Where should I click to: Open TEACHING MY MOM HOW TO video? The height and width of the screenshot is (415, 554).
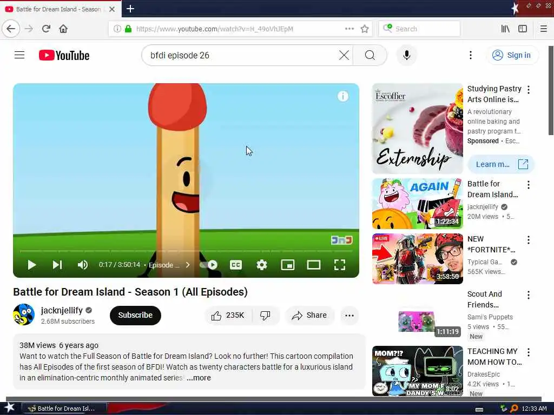tap(417, 371)
